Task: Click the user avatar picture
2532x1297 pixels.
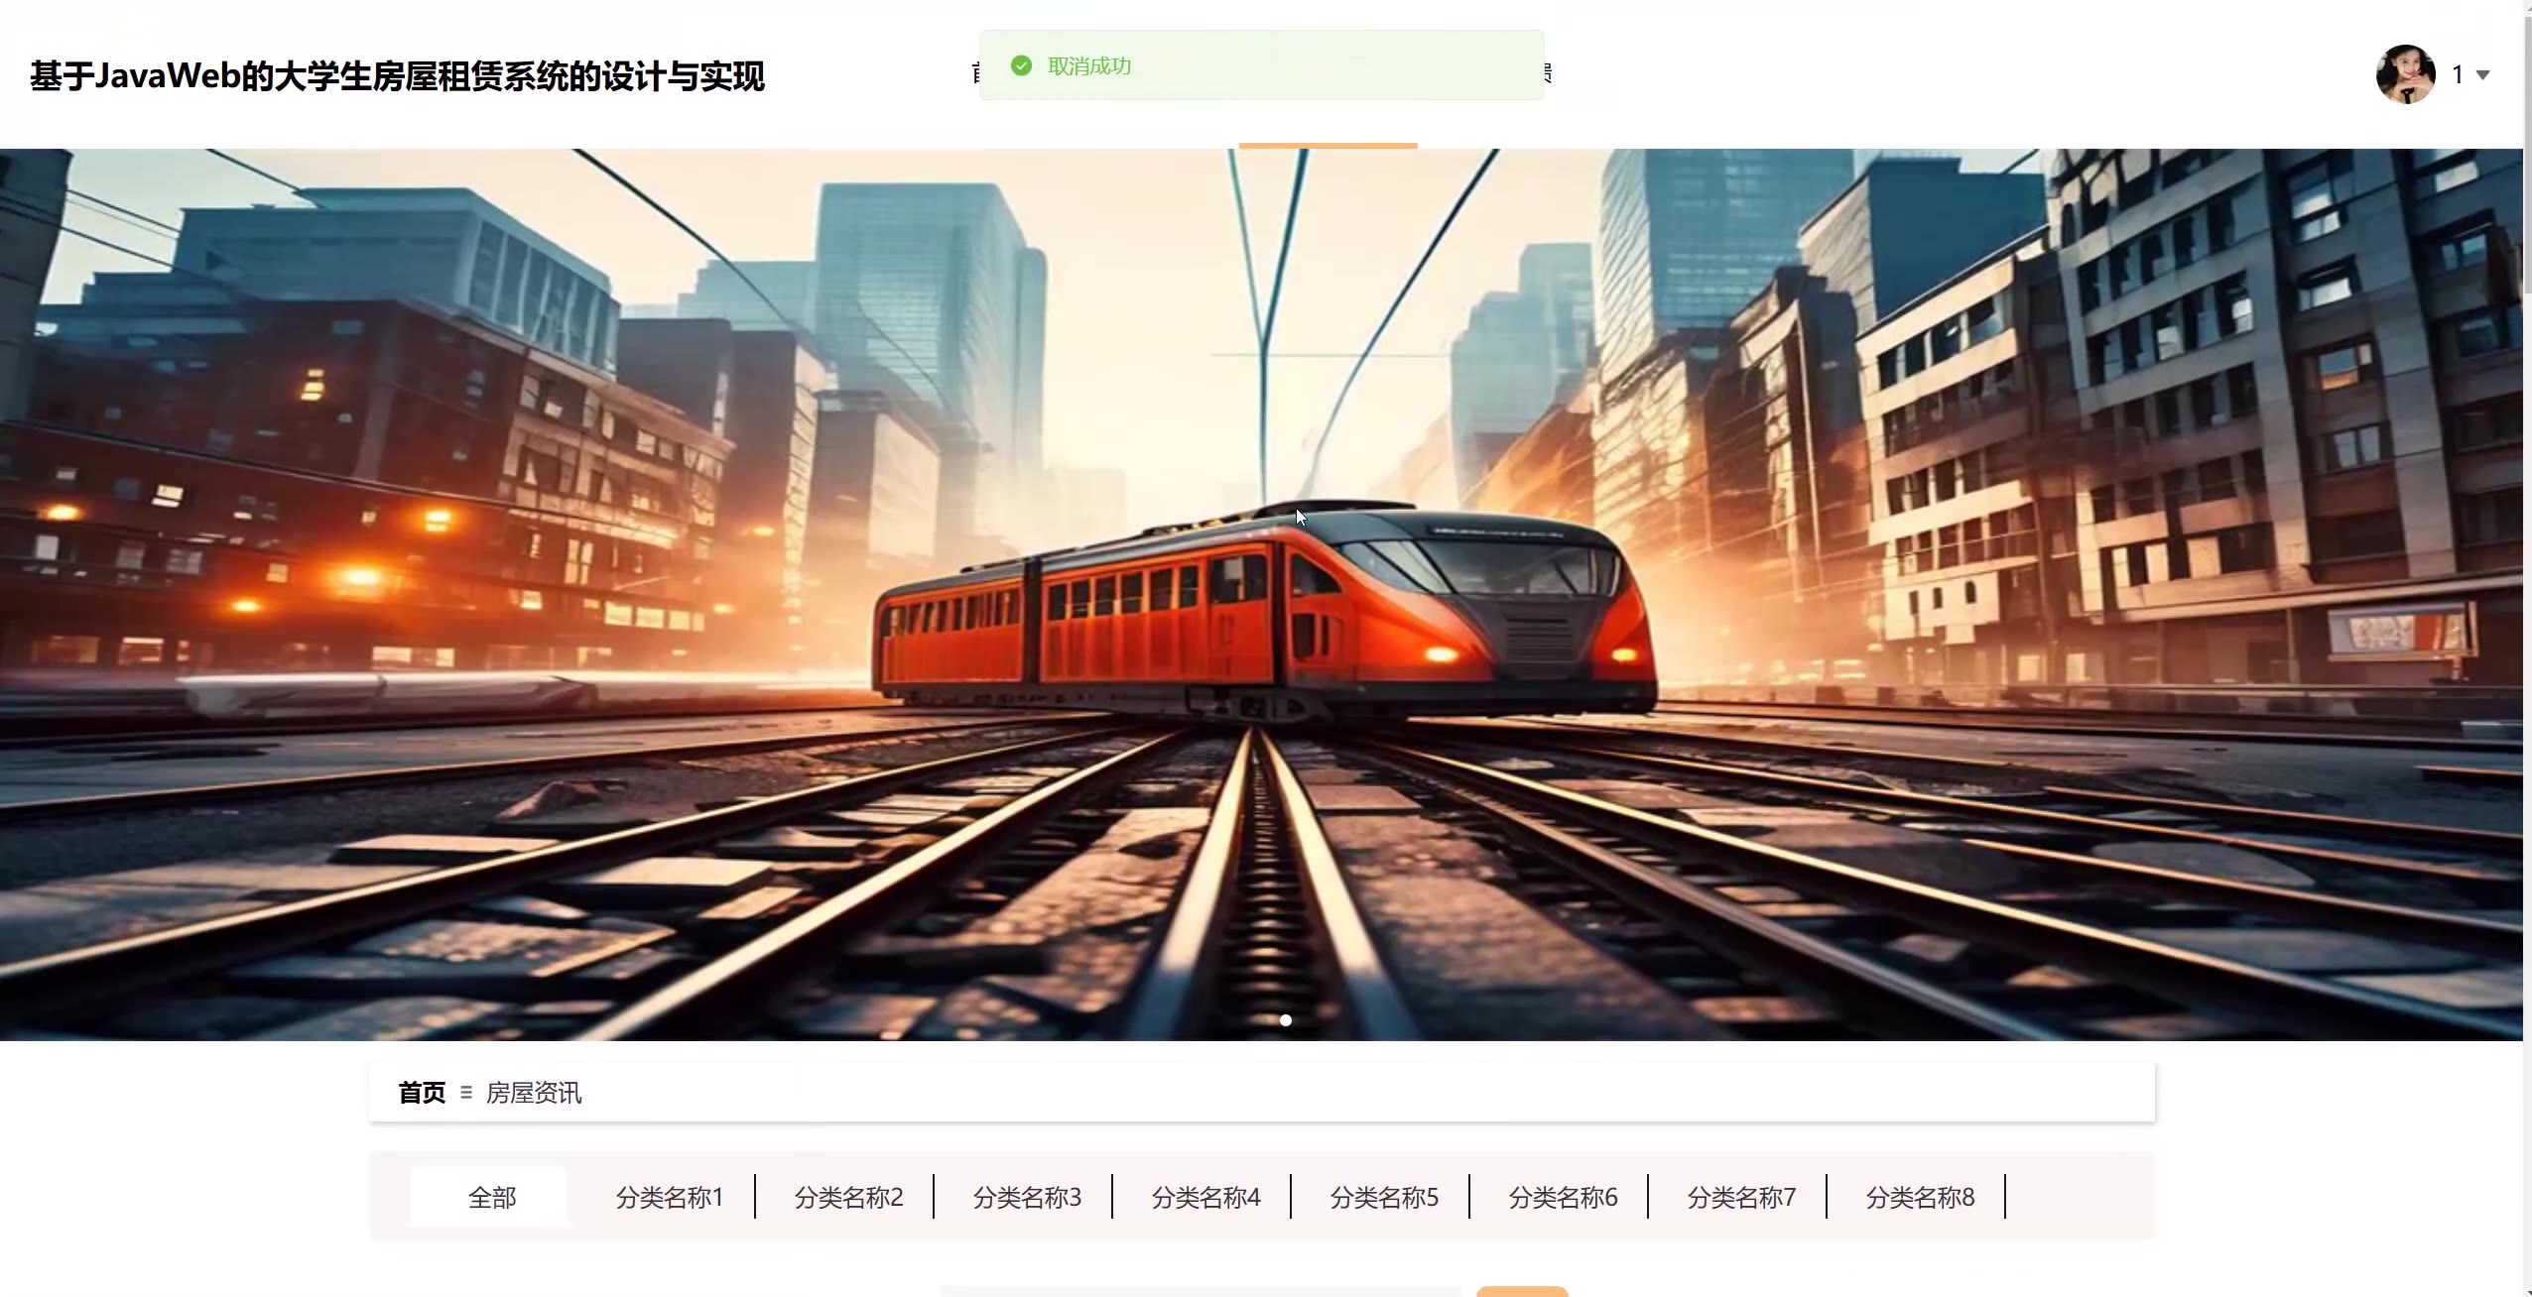Action: coord(2405,74)
